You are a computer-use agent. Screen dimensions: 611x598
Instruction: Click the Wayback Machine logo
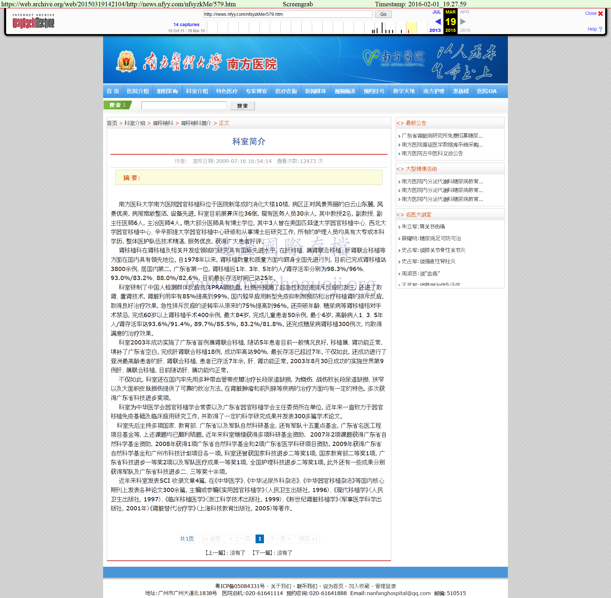[33, 22]
